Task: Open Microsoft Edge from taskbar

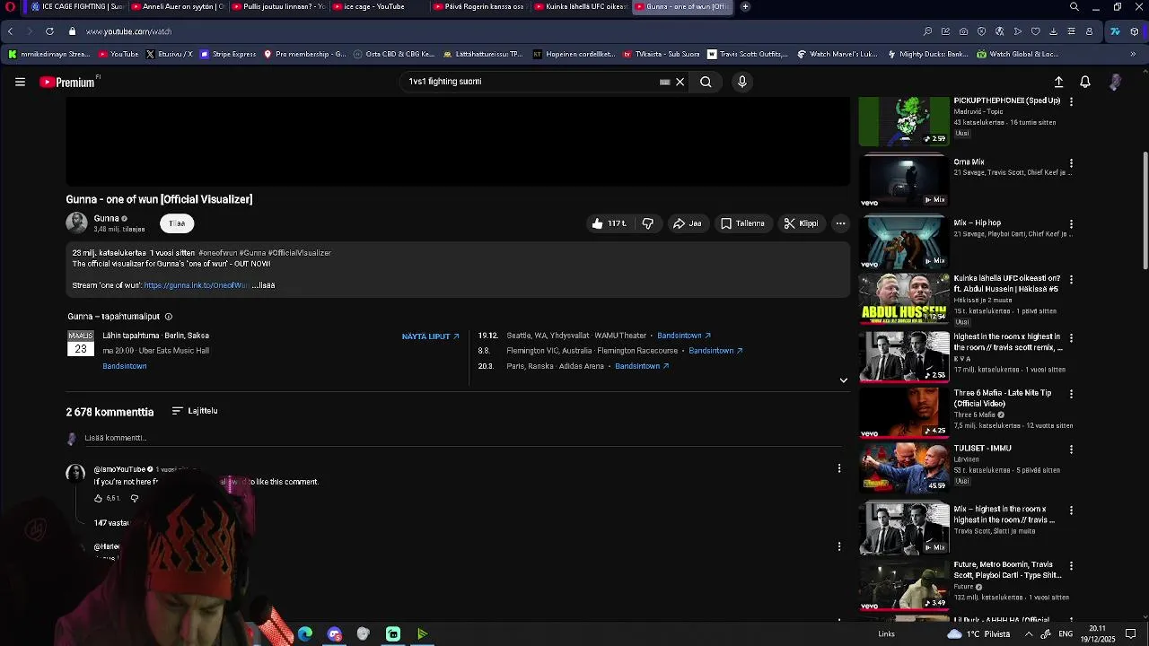Action: pos(305,634)
